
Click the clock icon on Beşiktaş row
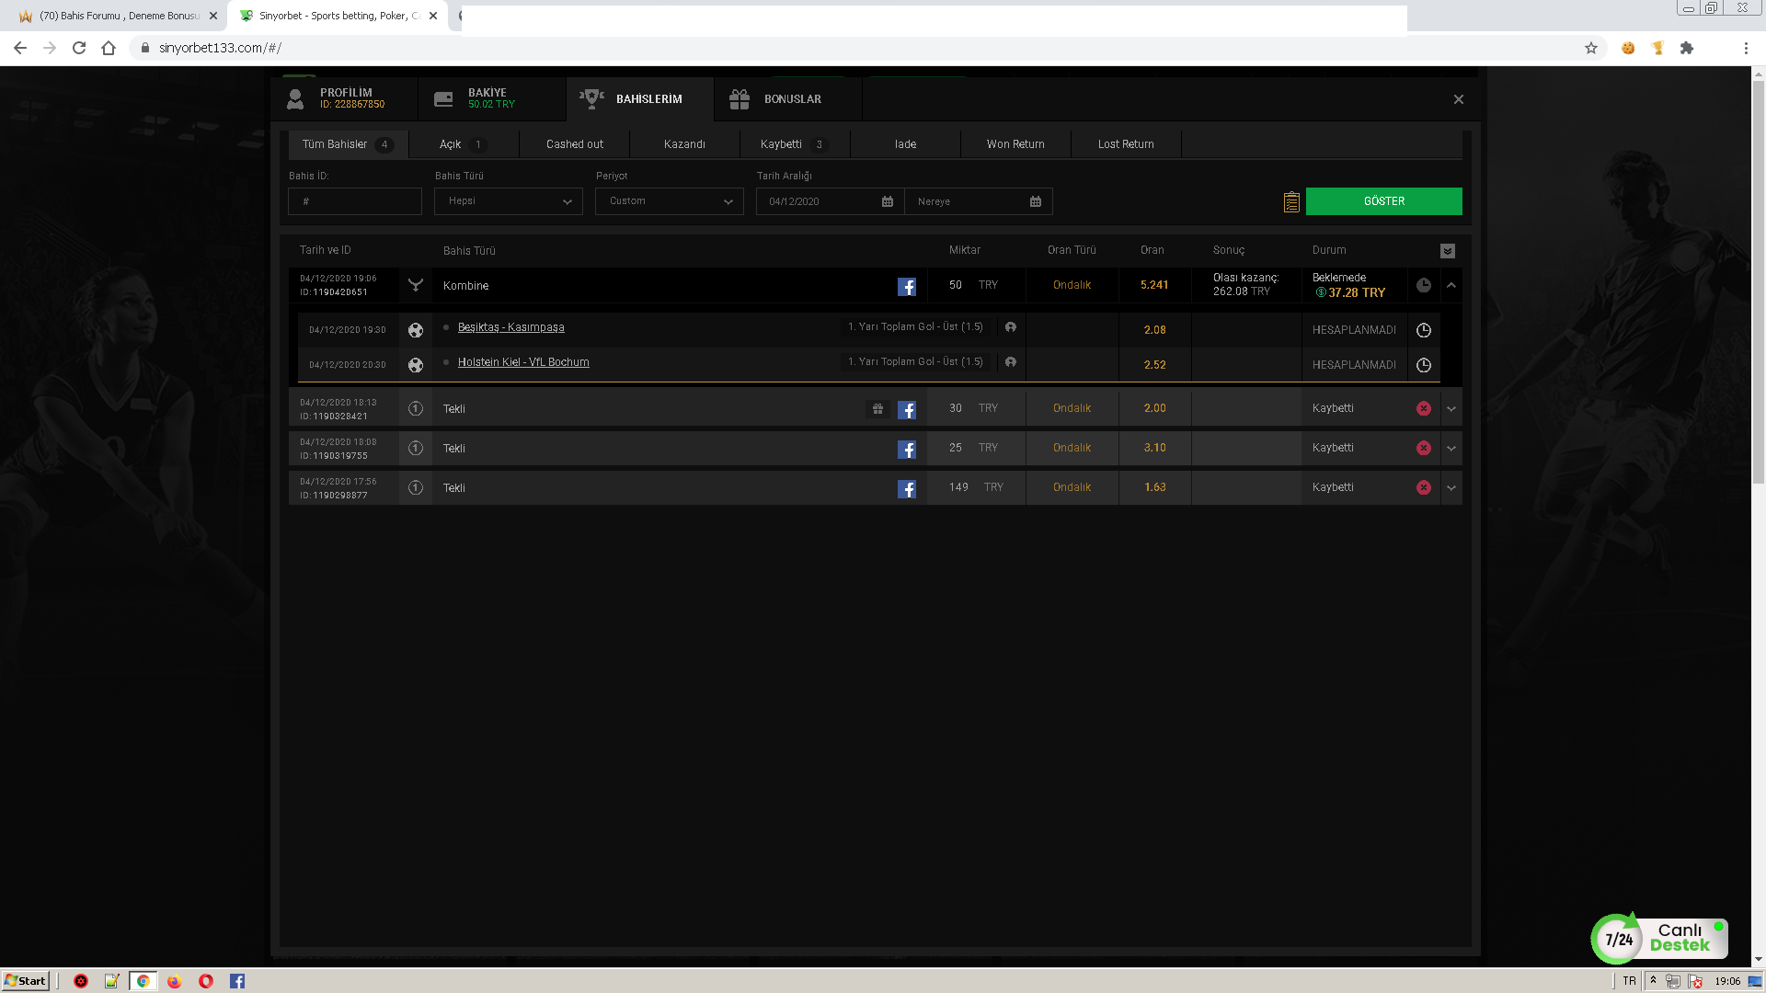point(1423,330)
